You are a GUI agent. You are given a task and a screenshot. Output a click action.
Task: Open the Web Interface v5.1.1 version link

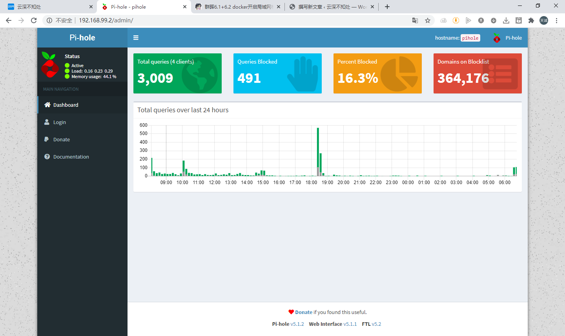[x=350, y=324]
